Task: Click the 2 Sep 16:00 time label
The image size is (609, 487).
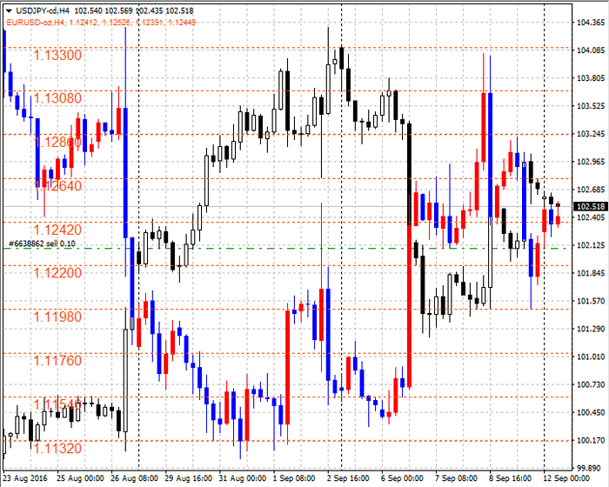Action: click(x=348, y=478)
